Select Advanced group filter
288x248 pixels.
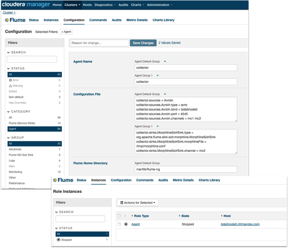point(35,149)
